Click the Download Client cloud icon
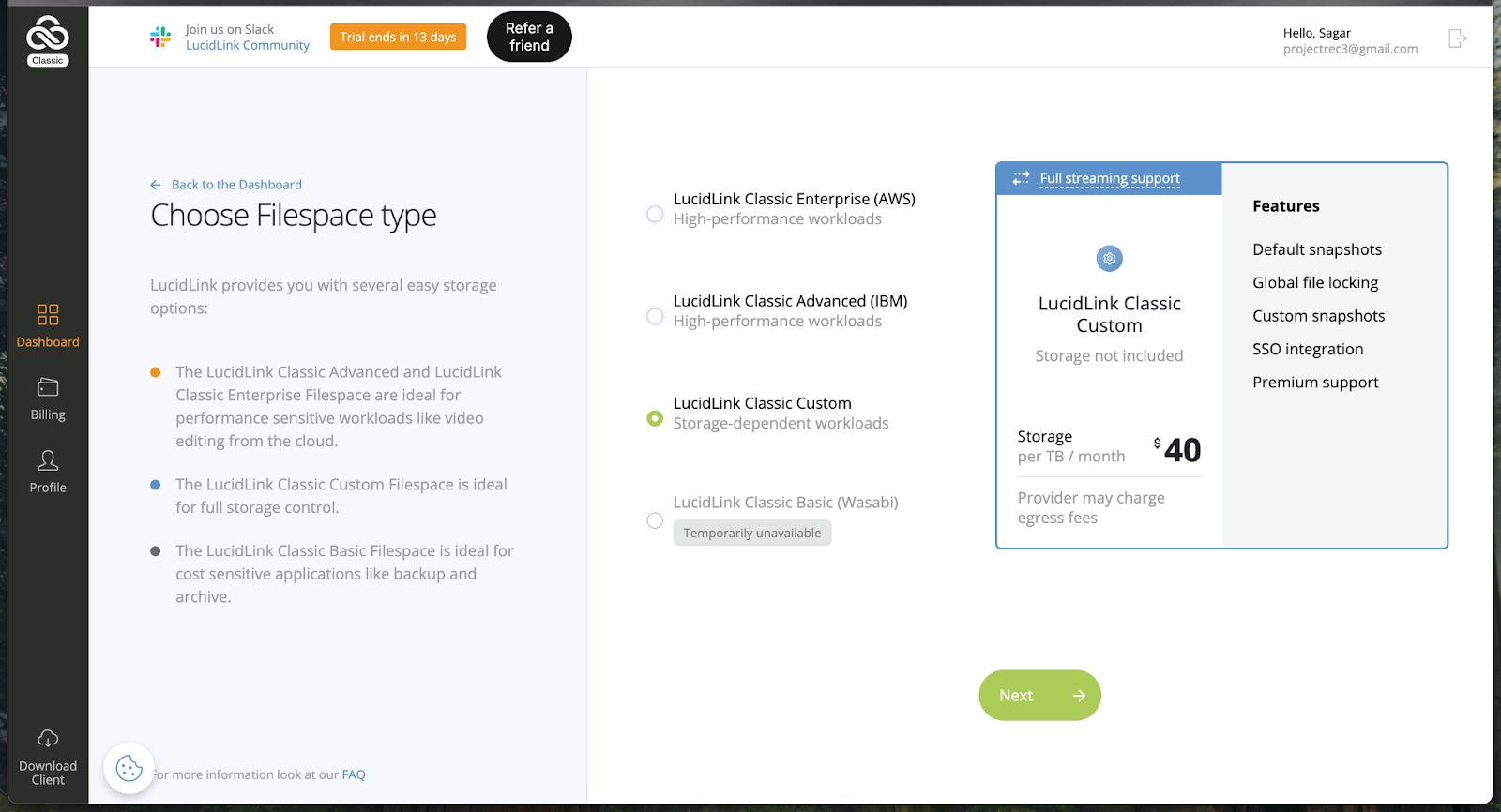The height and width of the screenshot is (812, 1501). (48, 739)
